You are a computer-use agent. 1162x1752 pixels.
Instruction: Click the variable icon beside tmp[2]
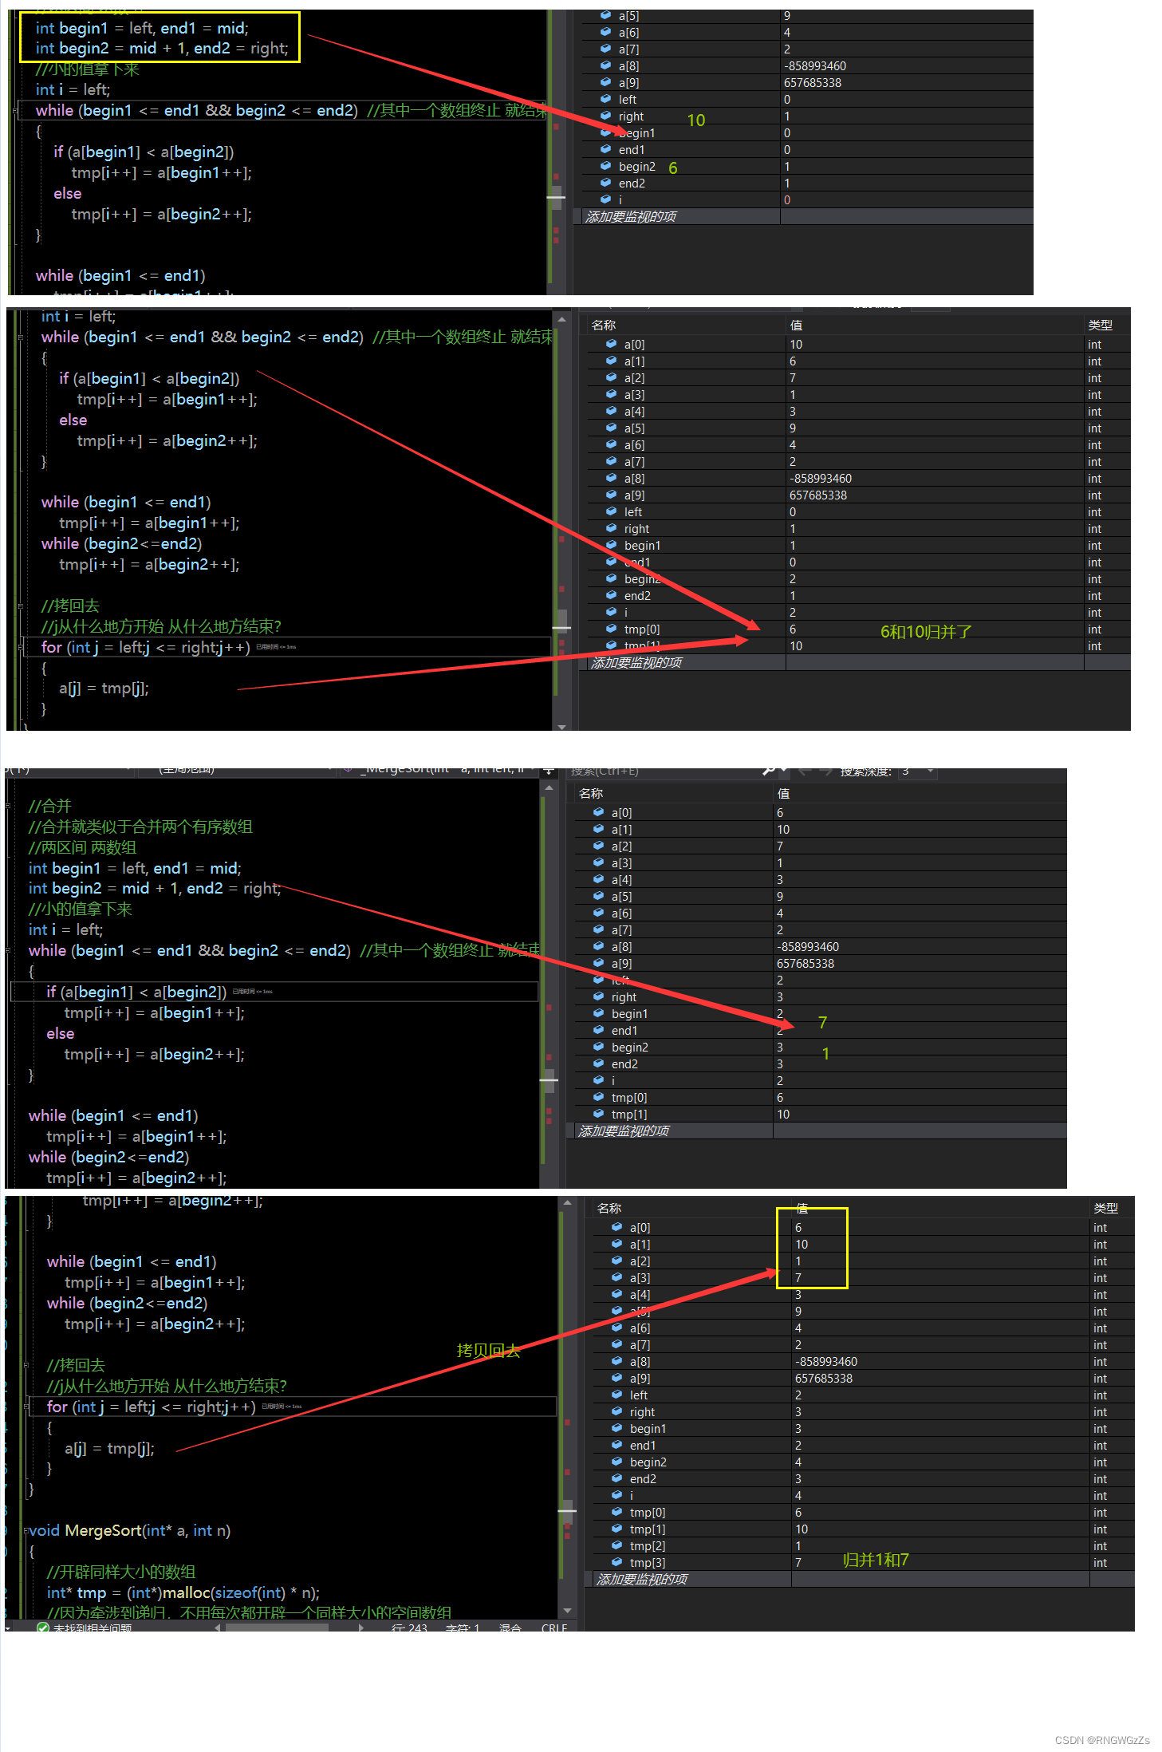click(x=616, y=1545)
